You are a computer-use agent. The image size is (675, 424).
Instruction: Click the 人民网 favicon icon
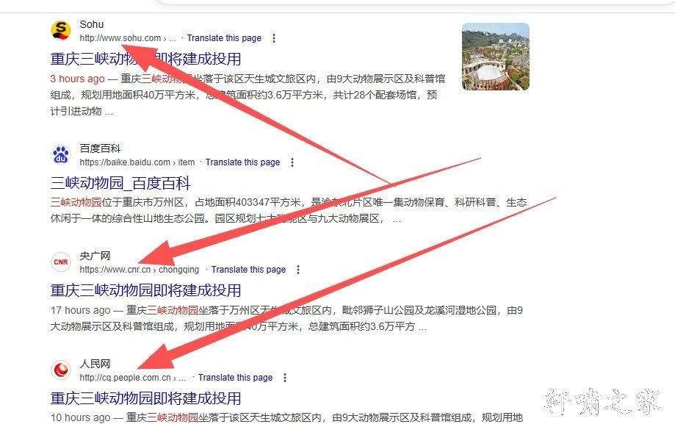coord(60,370)
